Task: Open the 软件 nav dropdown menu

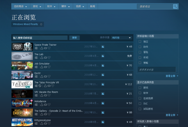Action: (51, 6)
